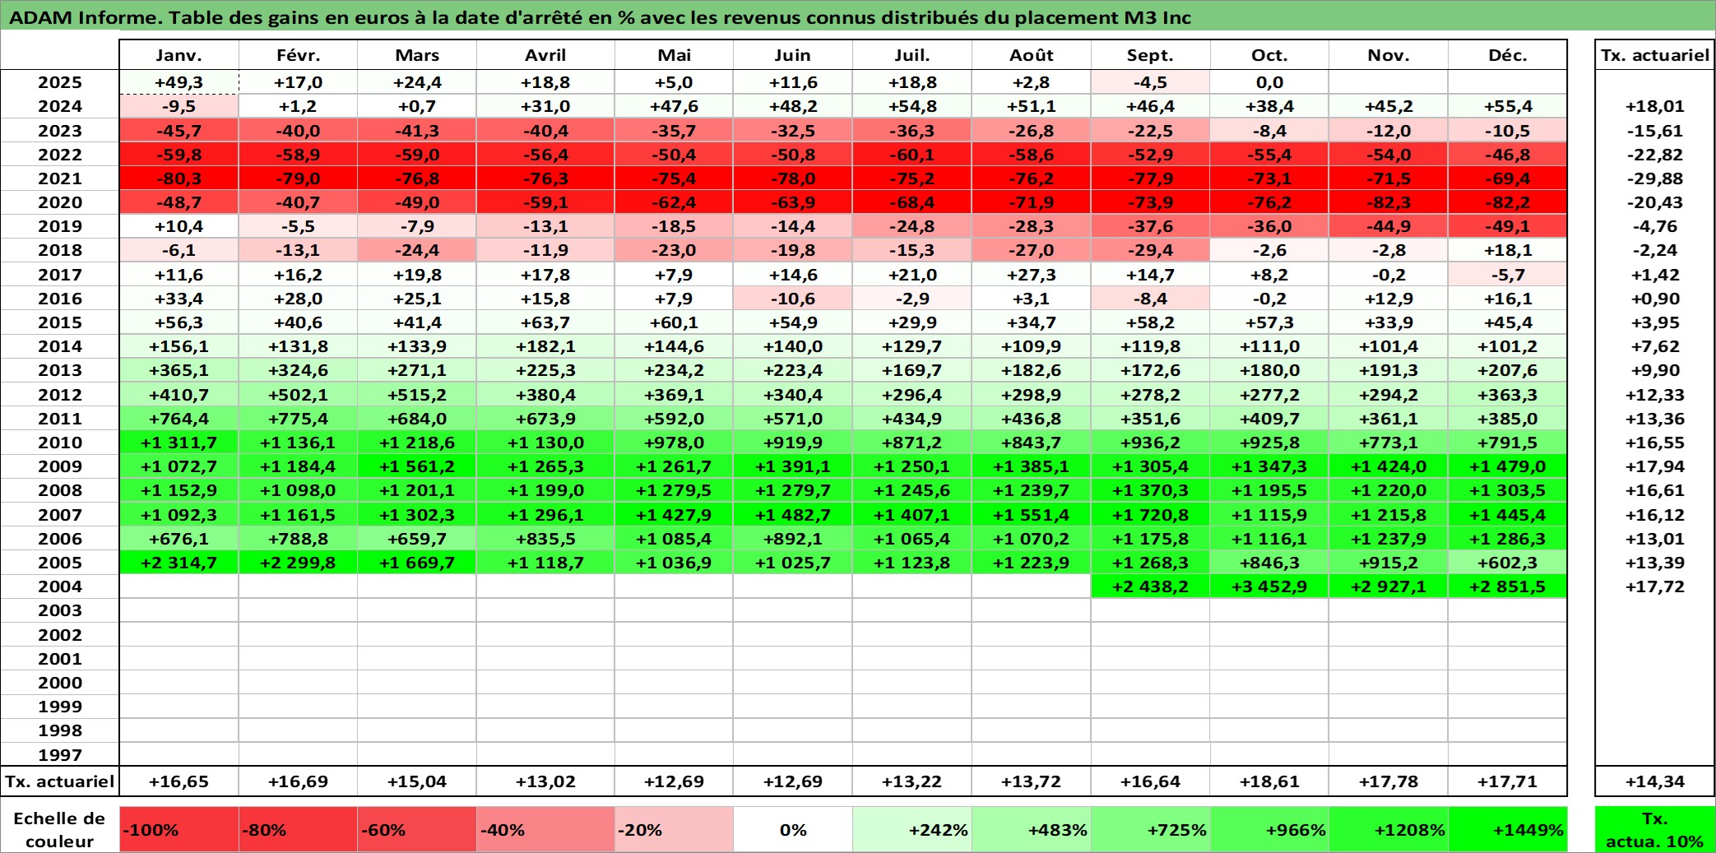Select monthly rate +16,65 for January

(x=179, y=781)
